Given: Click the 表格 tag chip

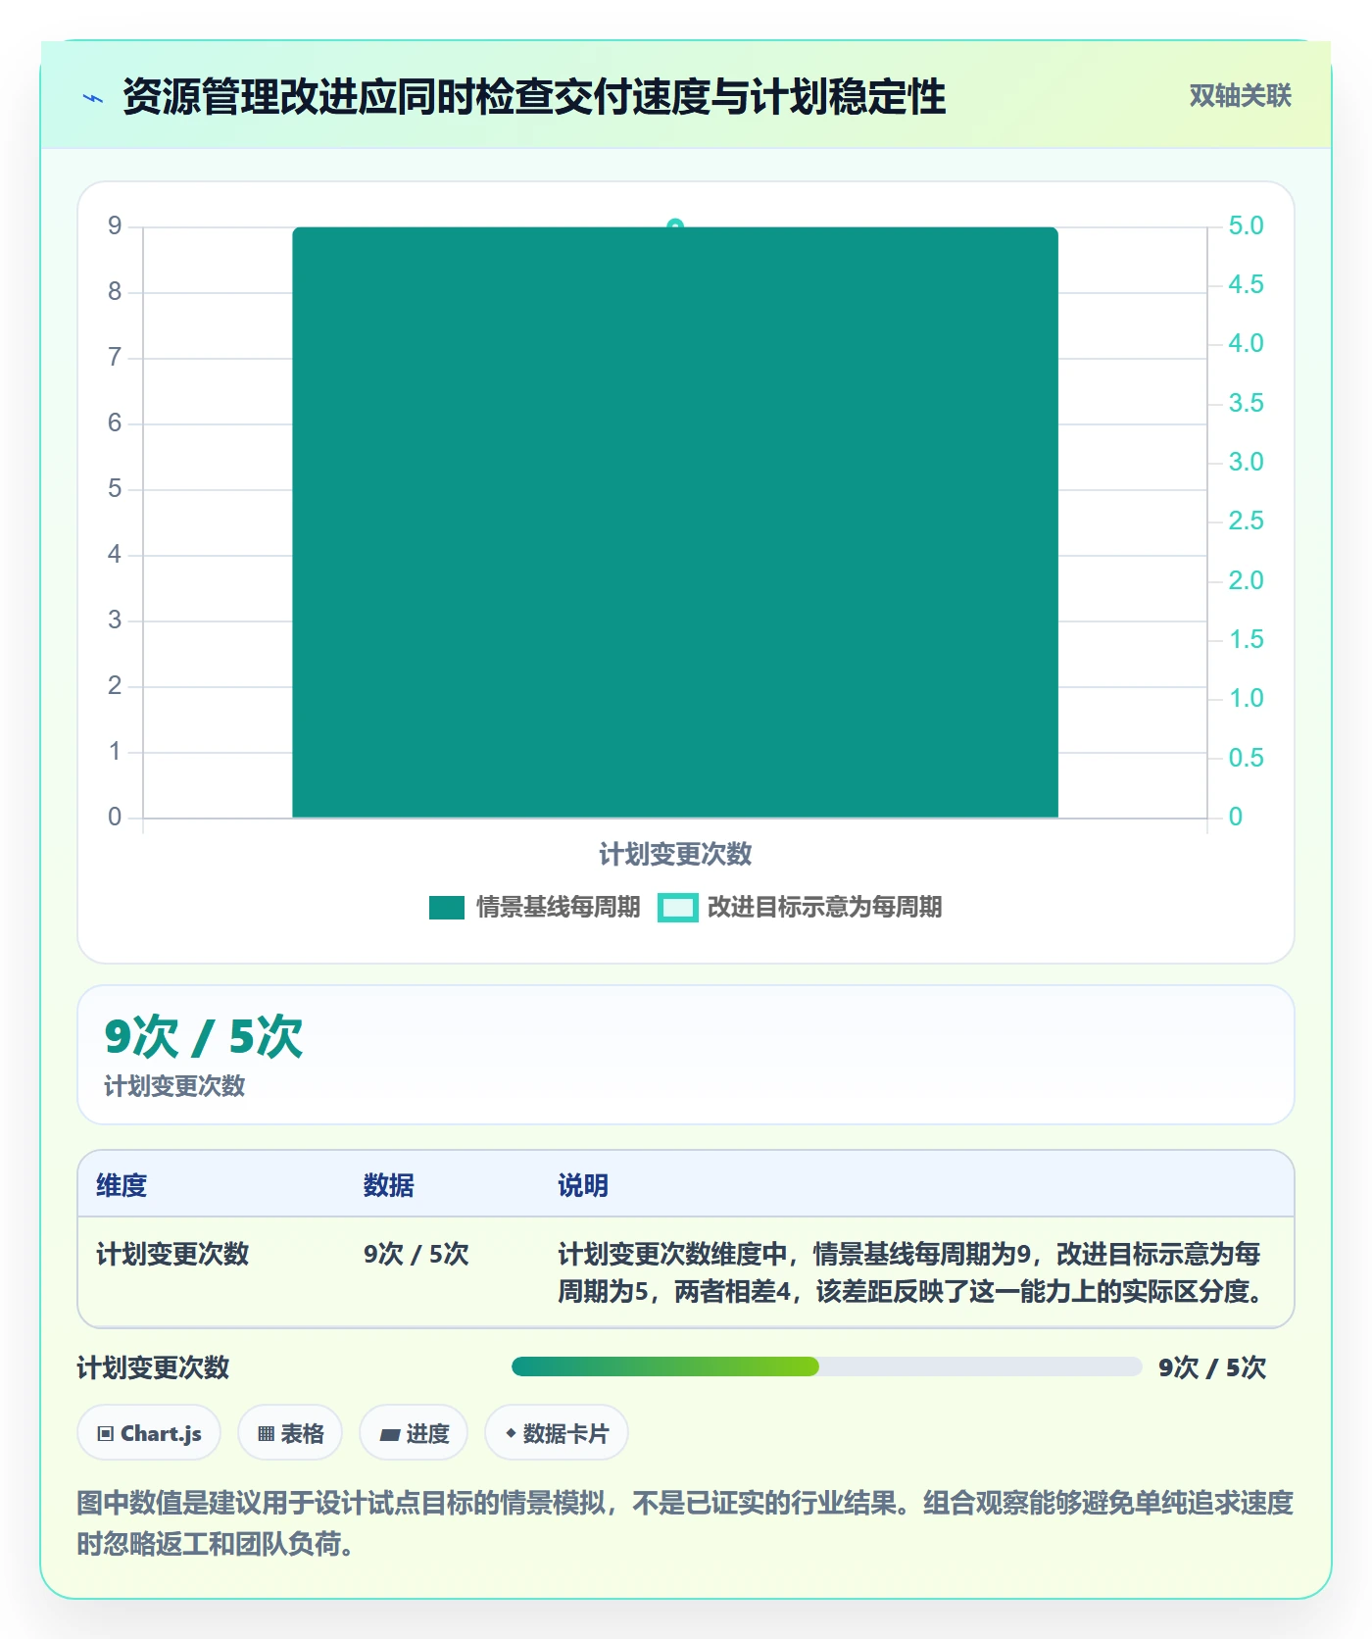Looking at the screenshot, I should pos(290,1433).
